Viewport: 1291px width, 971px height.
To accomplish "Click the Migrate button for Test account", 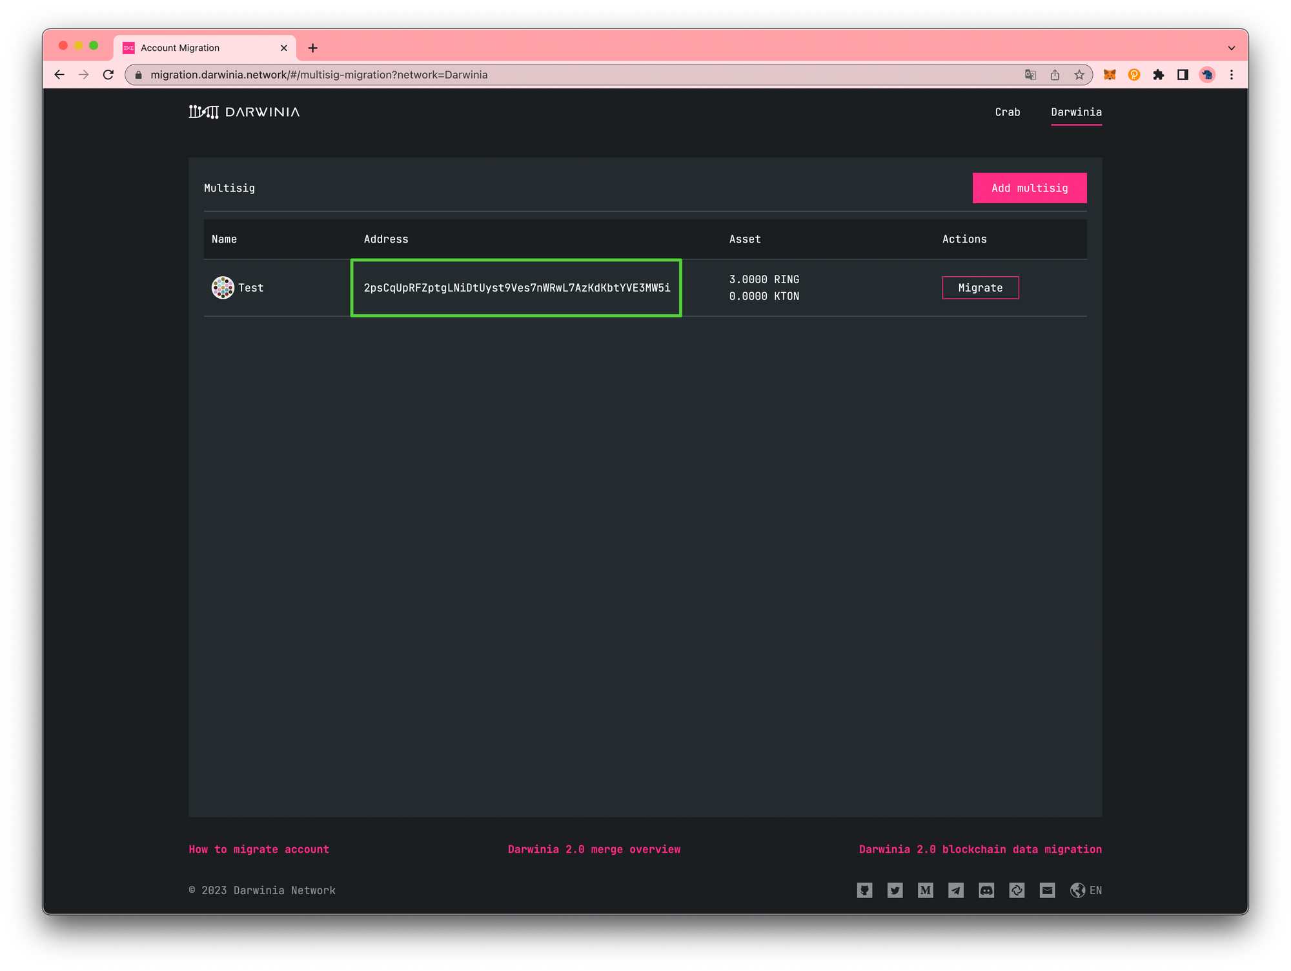I will 980,288.
